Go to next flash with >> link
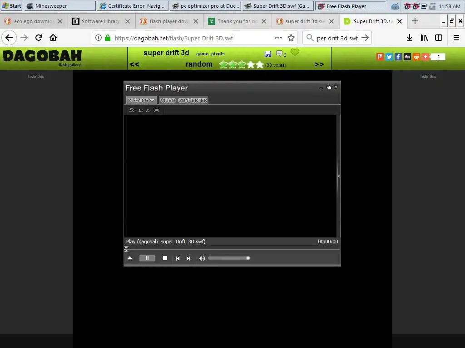 point(319,64)
